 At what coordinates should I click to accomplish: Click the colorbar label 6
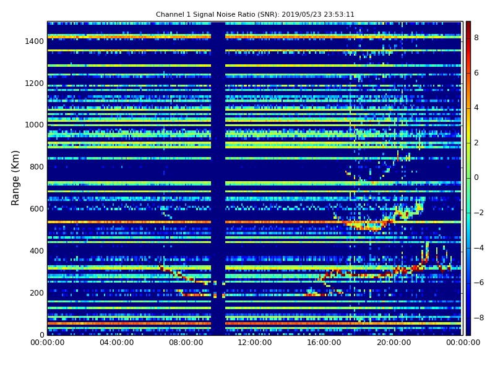476,73
